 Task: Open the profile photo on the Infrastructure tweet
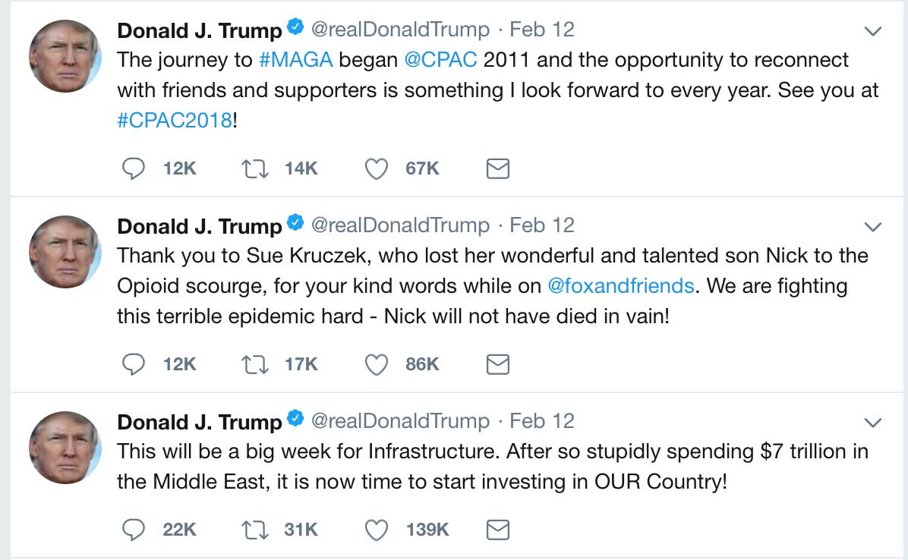65,448
